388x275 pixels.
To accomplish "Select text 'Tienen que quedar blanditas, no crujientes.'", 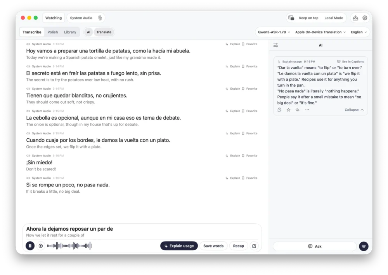I will (77, 96).
